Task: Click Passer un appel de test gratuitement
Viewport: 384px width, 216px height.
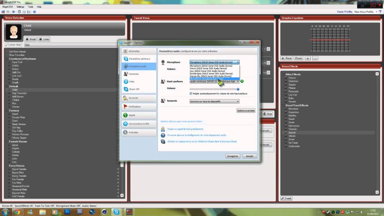Action: click(185, 129)
